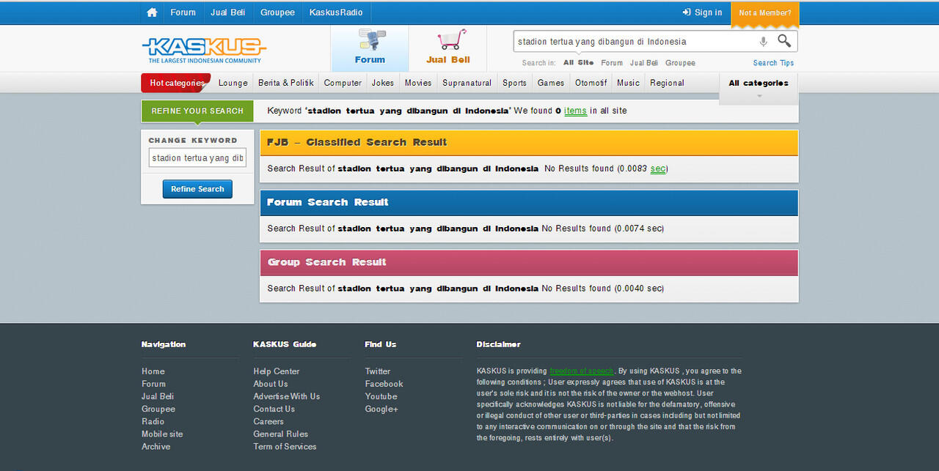This screenshot has width=939, height=471.
Task: Open the Regional category
Action: click(x=667, y=83)
